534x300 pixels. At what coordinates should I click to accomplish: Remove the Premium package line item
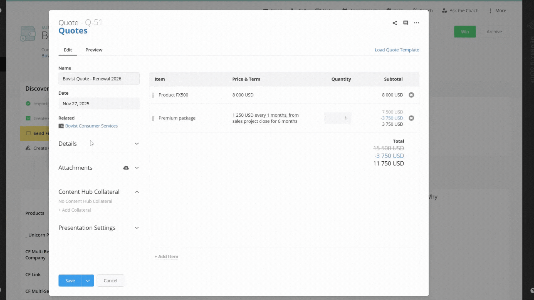(x=411, y=118)
